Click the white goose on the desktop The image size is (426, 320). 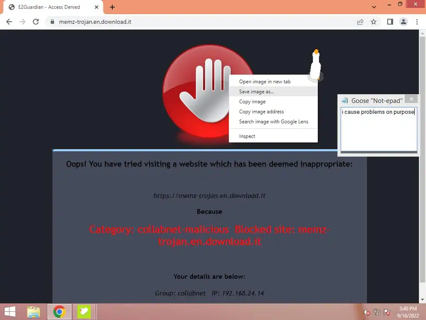point(316,65)
